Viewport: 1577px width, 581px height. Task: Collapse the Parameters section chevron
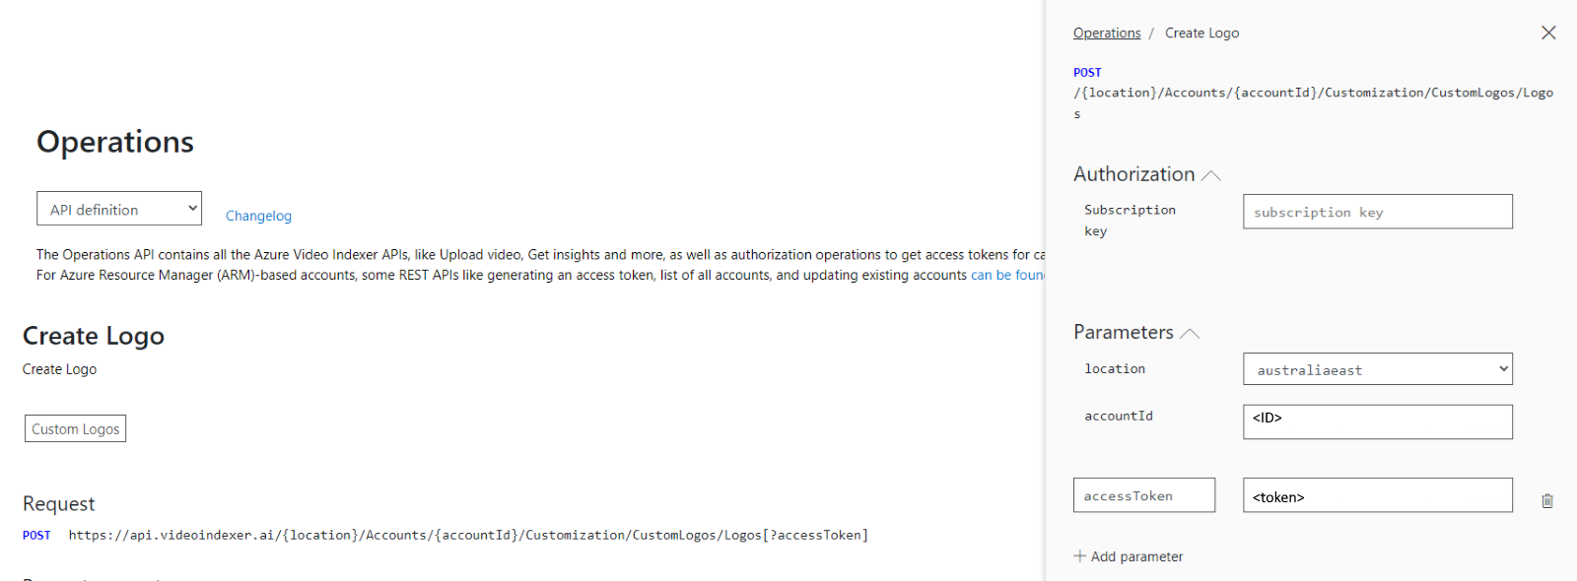[1190, 334]
